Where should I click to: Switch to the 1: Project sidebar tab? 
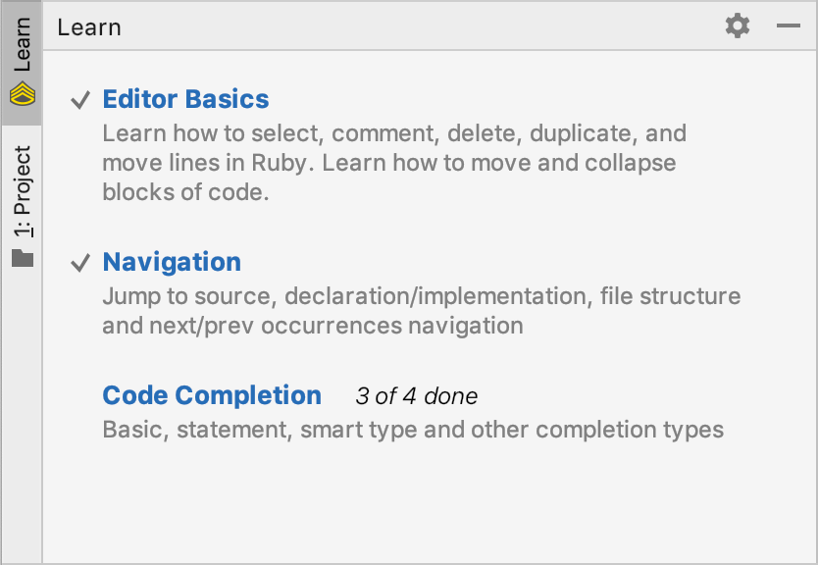[x=22, y=203]
